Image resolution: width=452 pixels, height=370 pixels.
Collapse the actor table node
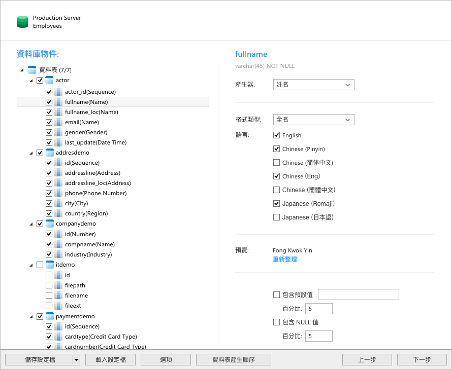[31, 81]
